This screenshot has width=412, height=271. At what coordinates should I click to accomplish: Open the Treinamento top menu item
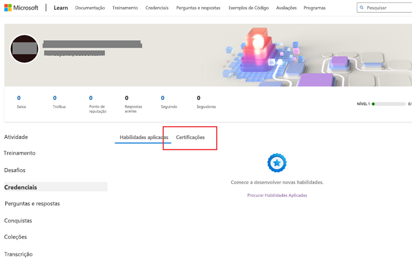pos(125,8)
